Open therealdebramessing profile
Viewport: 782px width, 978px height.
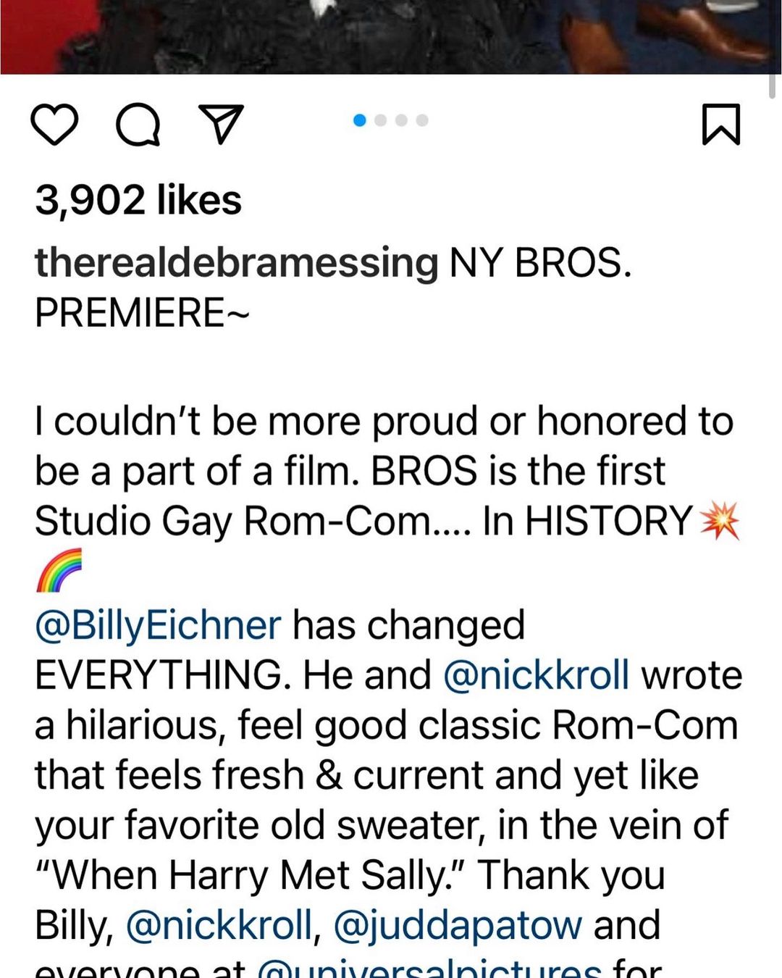236,262
